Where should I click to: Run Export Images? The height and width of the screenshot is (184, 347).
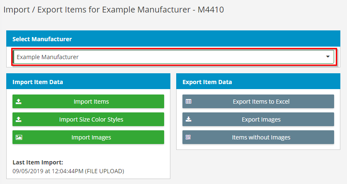pos(261,119)
